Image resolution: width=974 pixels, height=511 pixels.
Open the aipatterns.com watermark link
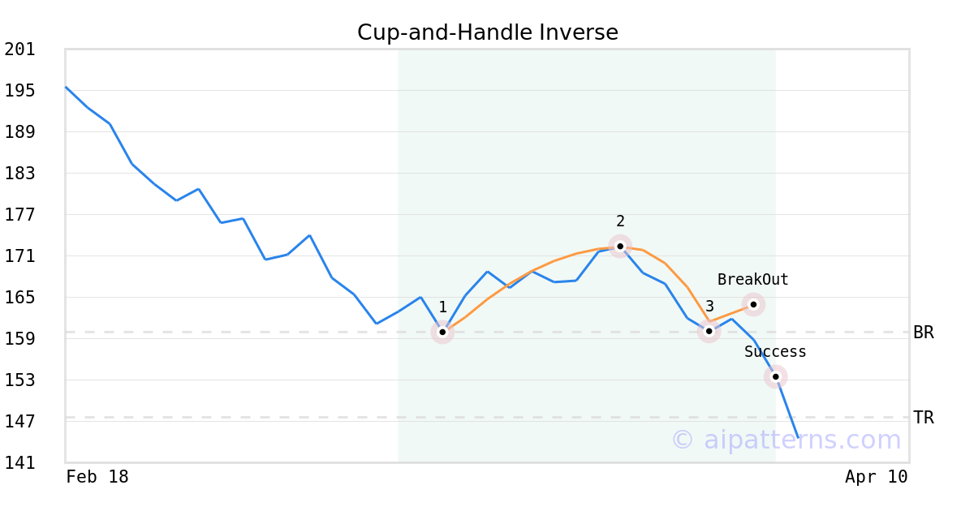click(786, 440)
